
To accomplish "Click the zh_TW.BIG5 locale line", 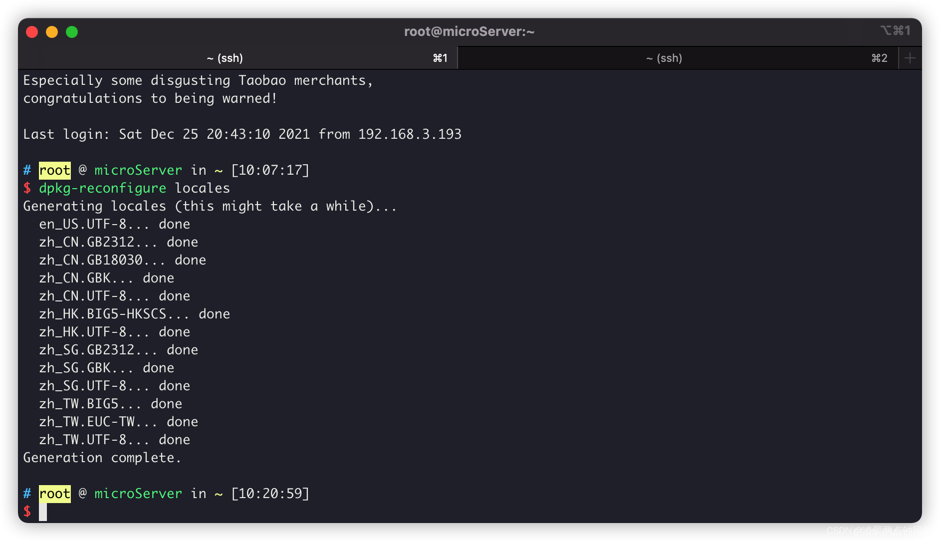I will pos(111,404).
